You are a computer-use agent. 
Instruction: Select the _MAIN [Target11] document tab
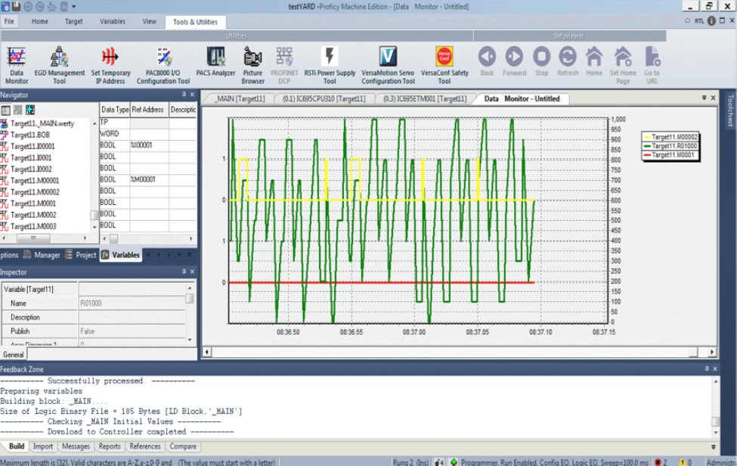tap(239, 99)
